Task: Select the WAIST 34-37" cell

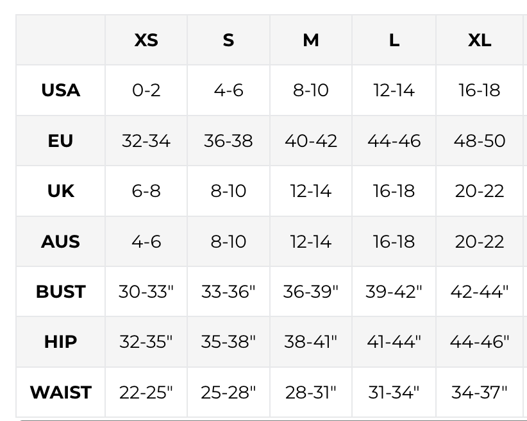Action: pos(480,392)
